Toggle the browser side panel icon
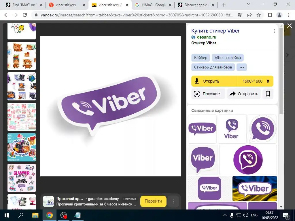Image resolution: width=295 pixels, height=221 pixels. (x=270, y=15)
